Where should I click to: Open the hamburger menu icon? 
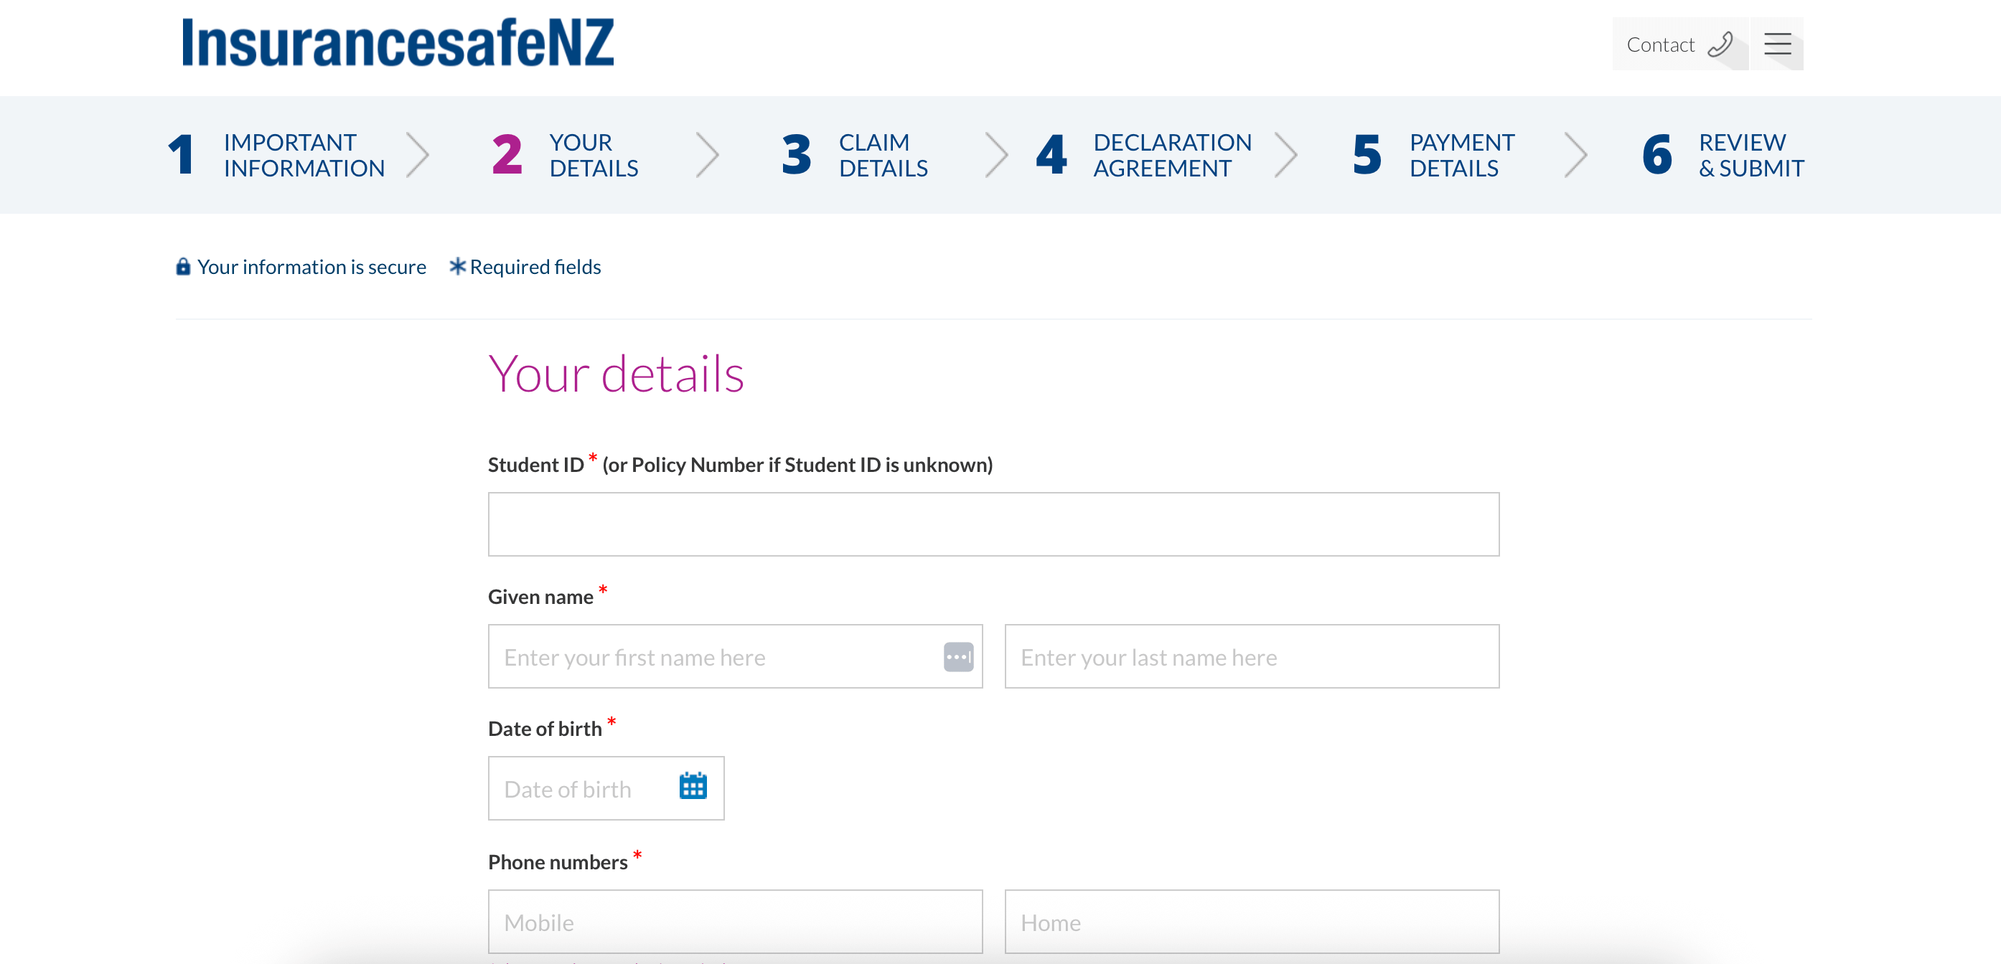click(1777, 44)
